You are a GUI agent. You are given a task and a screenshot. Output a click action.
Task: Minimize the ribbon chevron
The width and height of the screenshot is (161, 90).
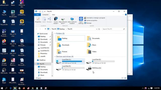pos(123,14)
